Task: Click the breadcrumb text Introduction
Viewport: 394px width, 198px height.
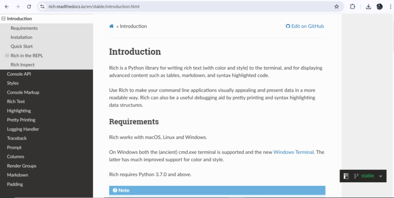Action: click(x=133, y=26)
